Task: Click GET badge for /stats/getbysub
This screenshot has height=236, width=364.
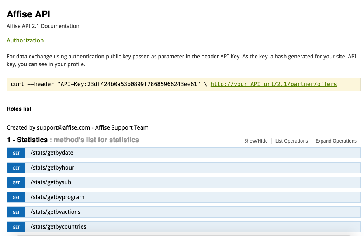Action: pos(16,182)
